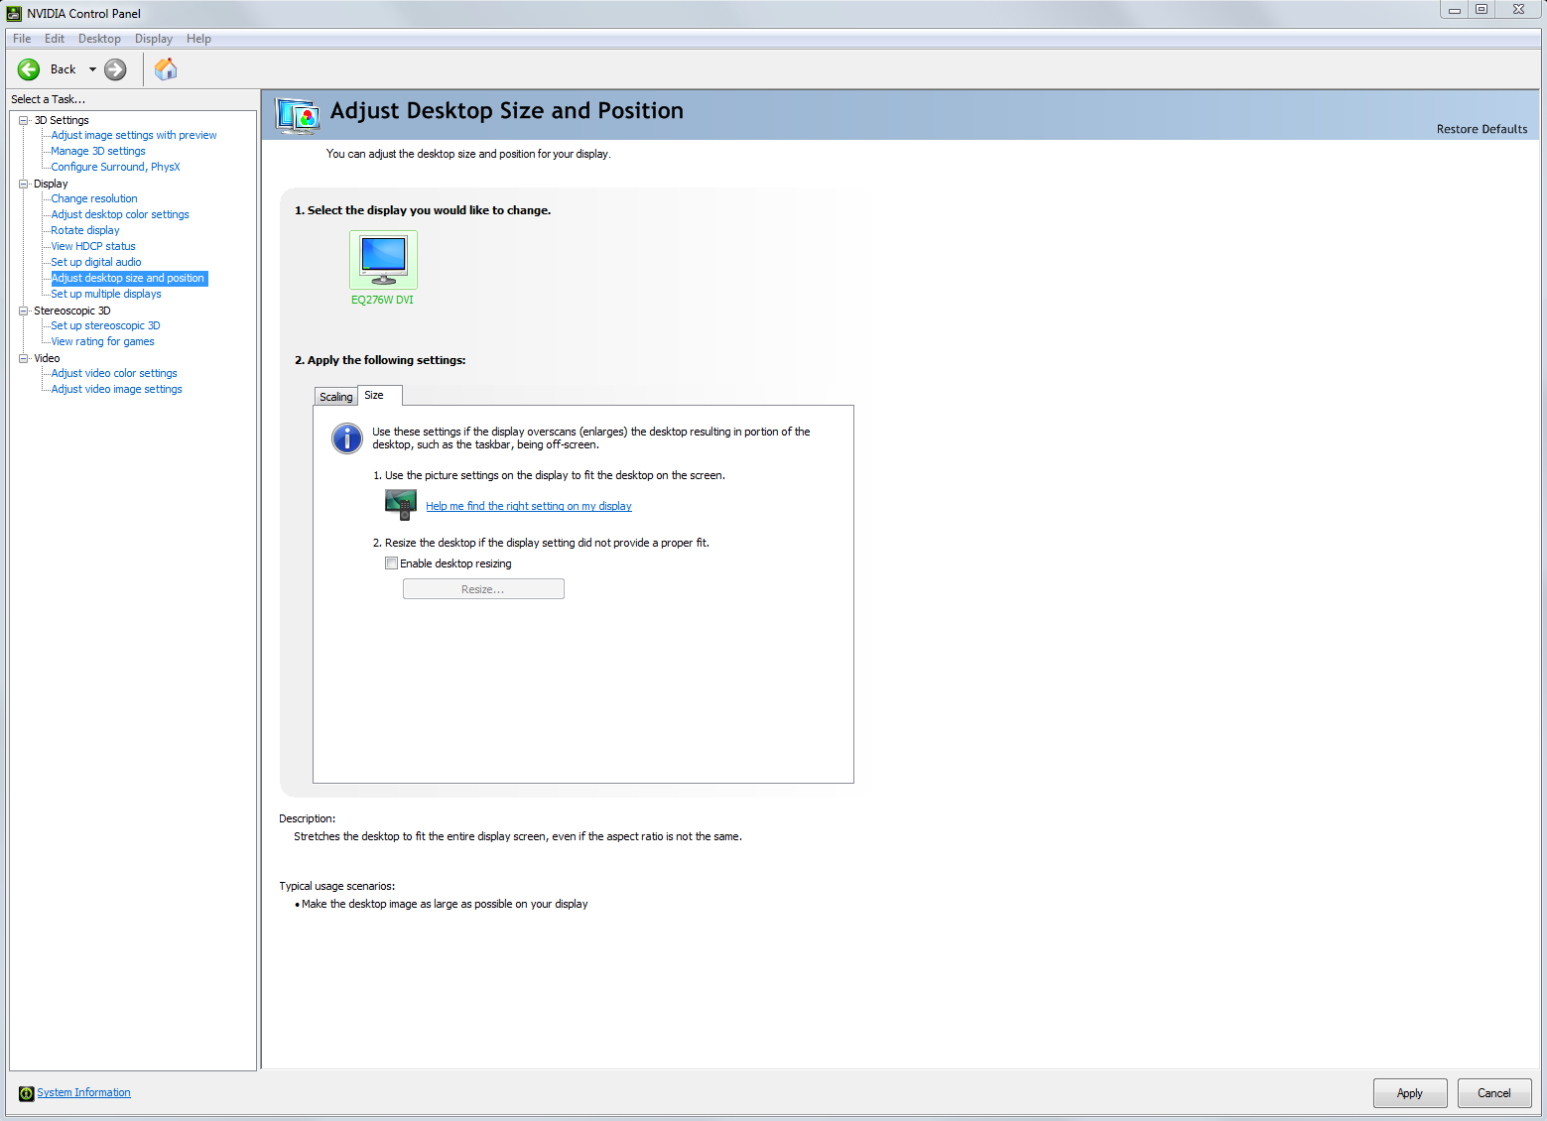Open Adjust video image settings

(x=117, y=389)
